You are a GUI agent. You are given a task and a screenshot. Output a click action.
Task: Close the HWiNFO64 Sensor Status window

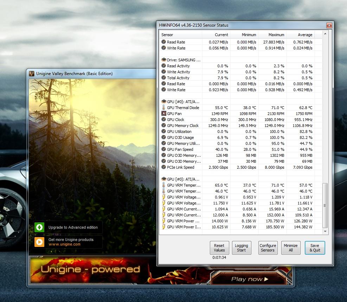(329, 25)
